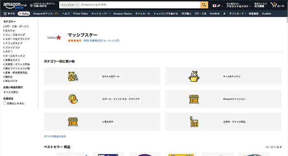Click the Rufus assistant button
The width and height of the screenshot is (288, 156).
point(24,14)
